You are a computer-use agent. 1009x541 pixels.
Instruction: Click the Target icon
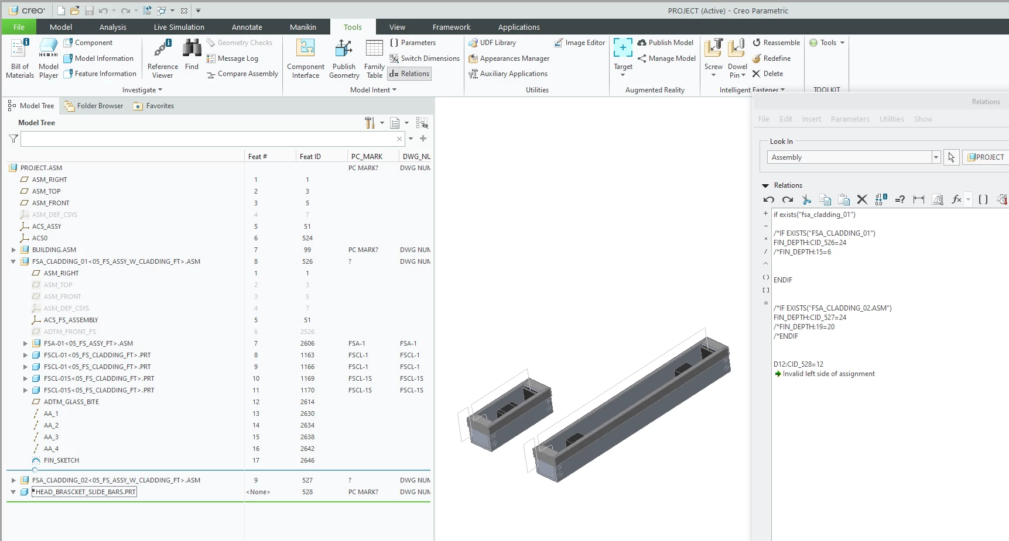(623, 47)
